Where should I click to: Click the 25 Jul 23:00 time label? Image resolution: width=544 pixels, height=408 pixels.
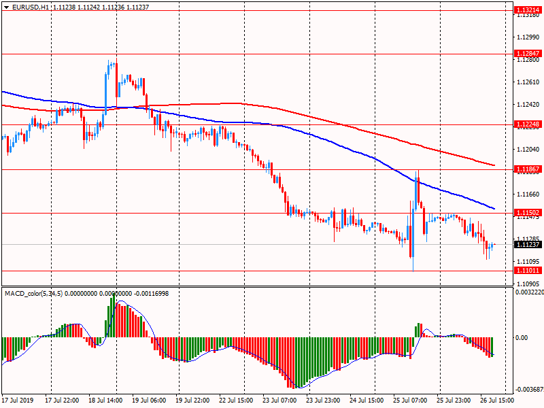pyautogui.click(x=454, y=400)
